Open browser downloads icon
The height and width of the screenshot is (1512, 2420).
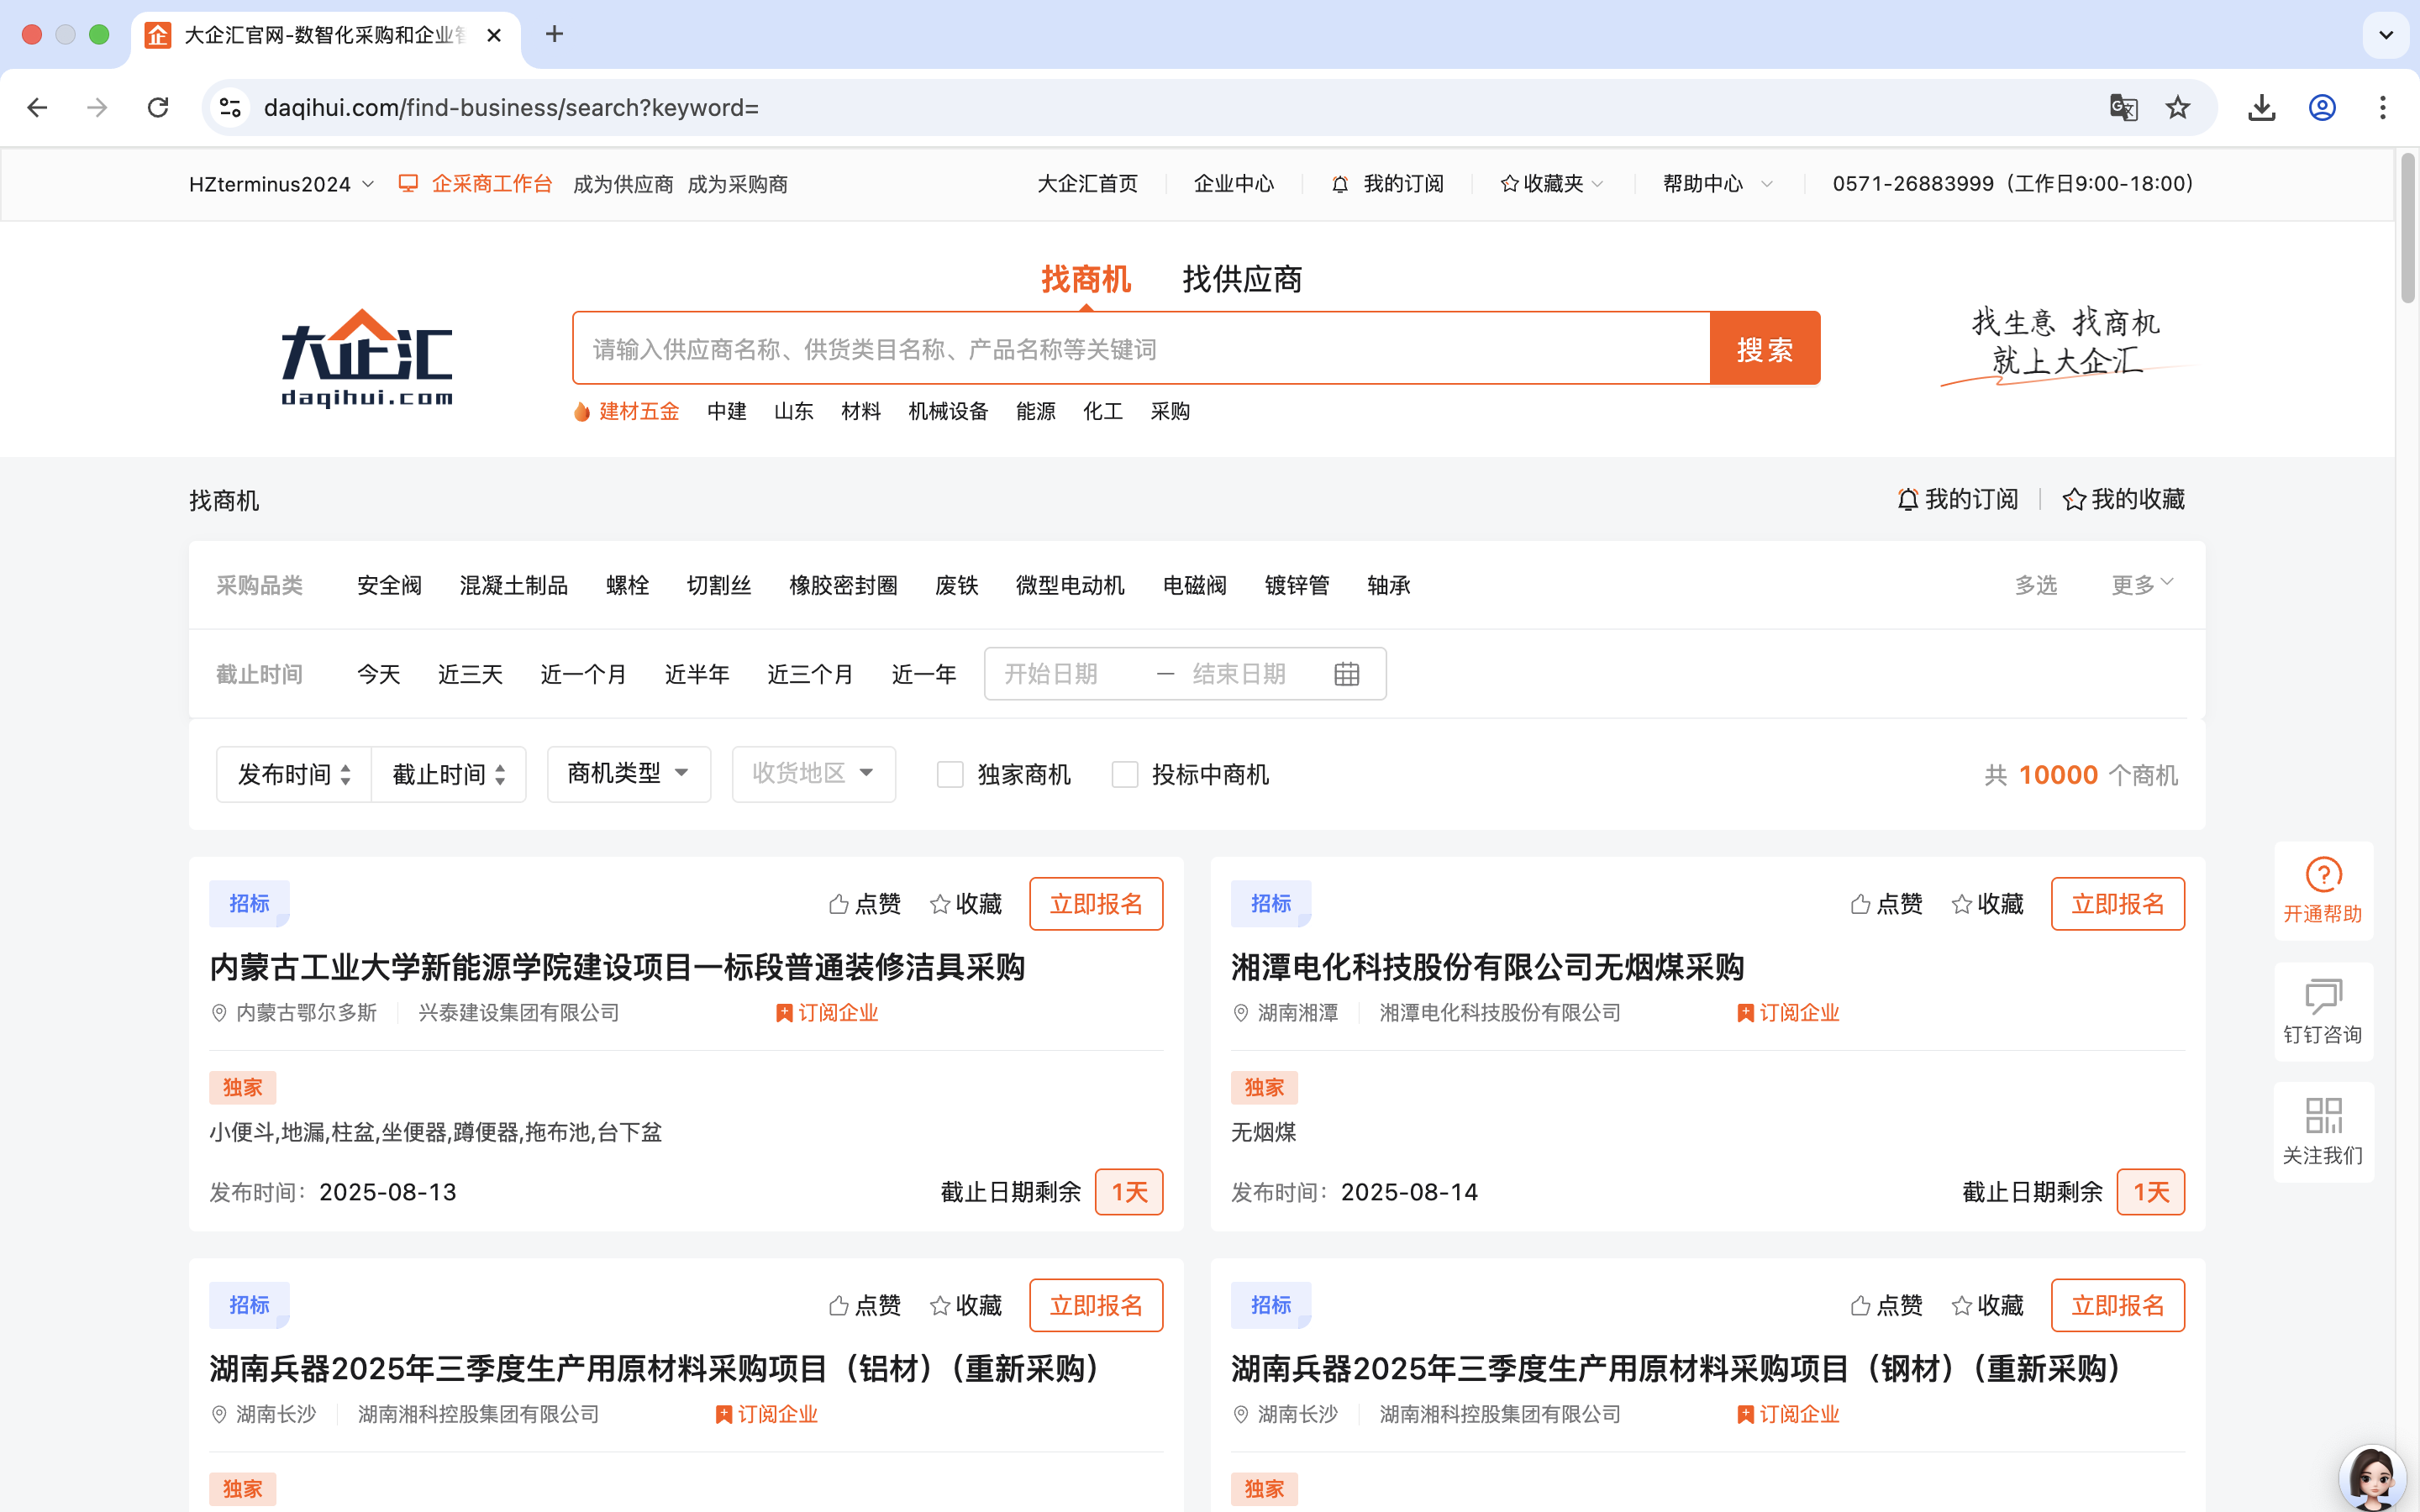[x=2261, y=107]
